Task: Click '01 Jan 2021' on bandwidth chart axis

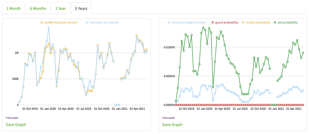Action: coord(120,109)
